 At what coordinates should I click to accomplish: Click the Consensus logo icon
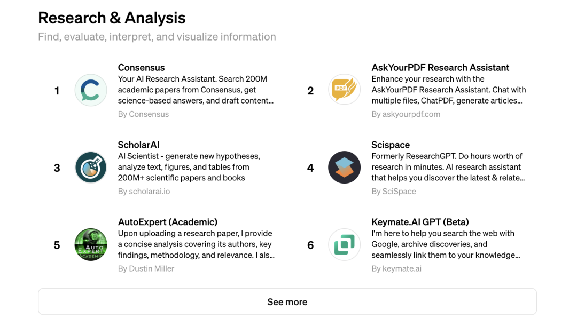point(91,91)
